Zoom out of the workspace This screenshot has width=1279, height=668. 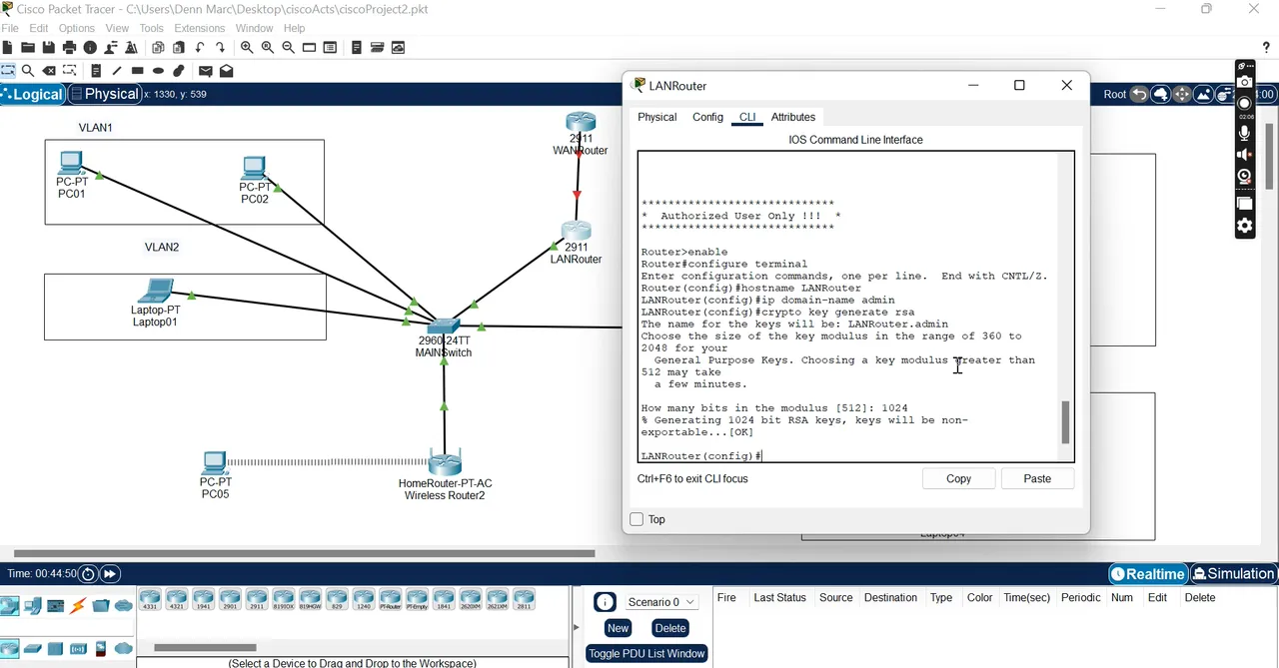289,47
